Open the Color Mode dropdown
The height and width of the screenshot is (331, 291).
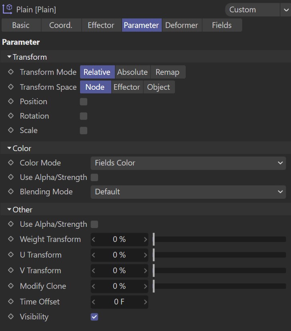click(188, 163)
